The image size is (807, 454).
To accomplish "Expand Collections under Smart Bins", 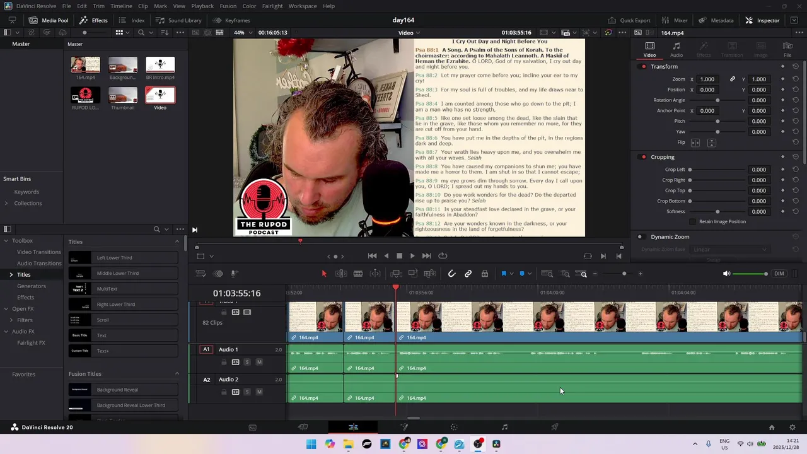I will (6, 203).
